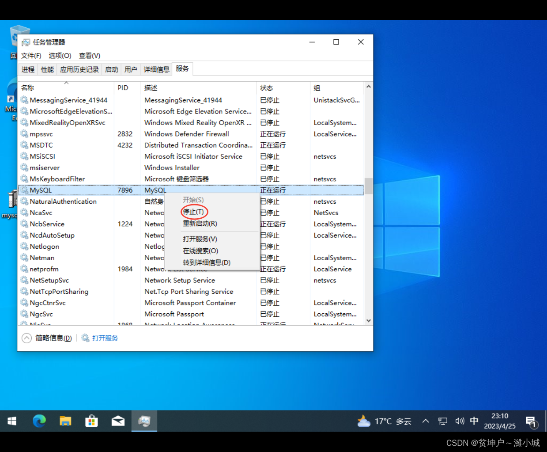The height and width of the screenshot is (452, 547).
Task: Click the volume speaker icon in tray
Action: [460, 421]
